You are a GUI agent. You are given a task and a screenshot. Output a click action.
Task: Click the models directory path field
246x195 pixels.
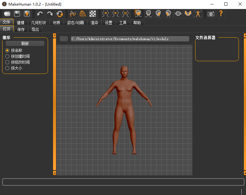tap(130, 39)
